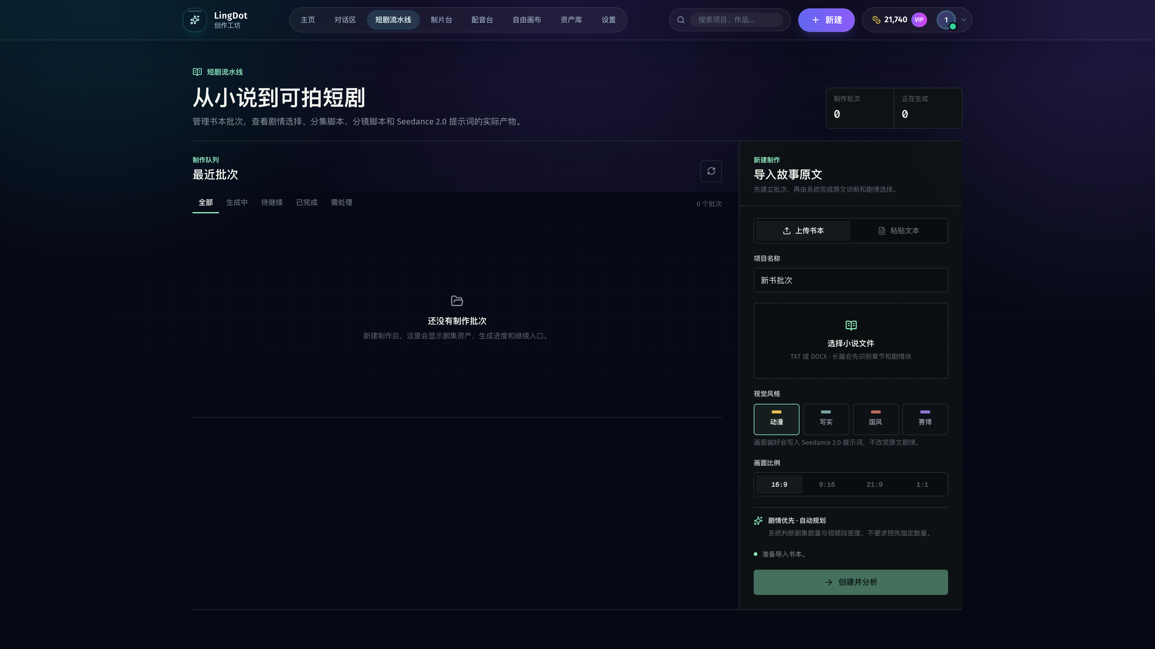Select 短剧流水线 in top navigation
Screen dimensions: 1155x649
click(393, 20)
